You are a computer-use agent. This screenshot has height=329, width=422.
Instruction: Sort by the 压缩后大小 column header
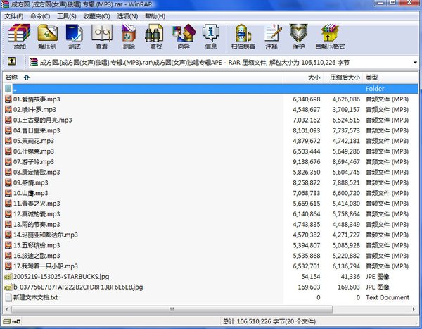click(343, 77)
